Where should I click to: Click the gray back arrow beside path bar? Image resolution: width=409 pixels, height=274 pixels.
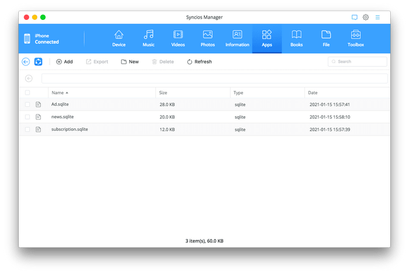pos(29,78)
